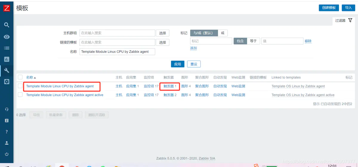Select 或 tag mode option

pos(223,33)
